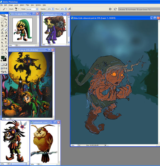Select the Blur tool

coord(2,39)
